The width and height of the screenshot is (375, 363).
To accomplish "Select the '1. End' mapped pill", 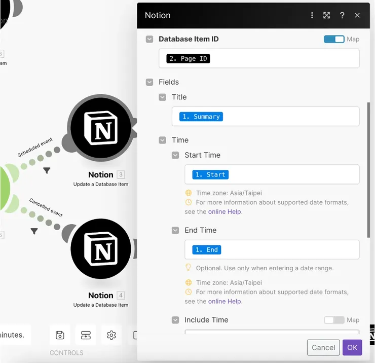I will [x=207, y=249].
